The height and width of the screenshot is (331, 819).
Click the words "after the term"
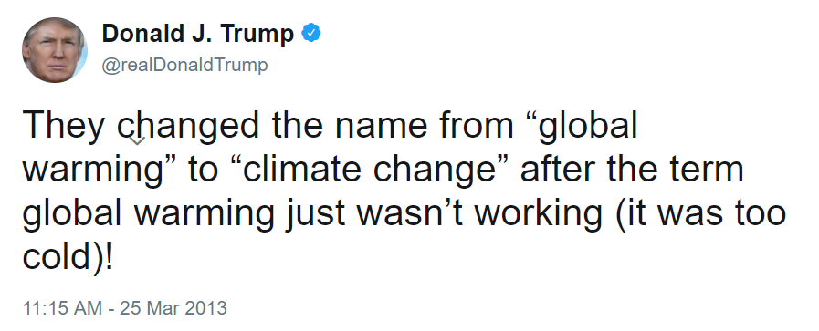pyautogui.click(x=632, y=169)
